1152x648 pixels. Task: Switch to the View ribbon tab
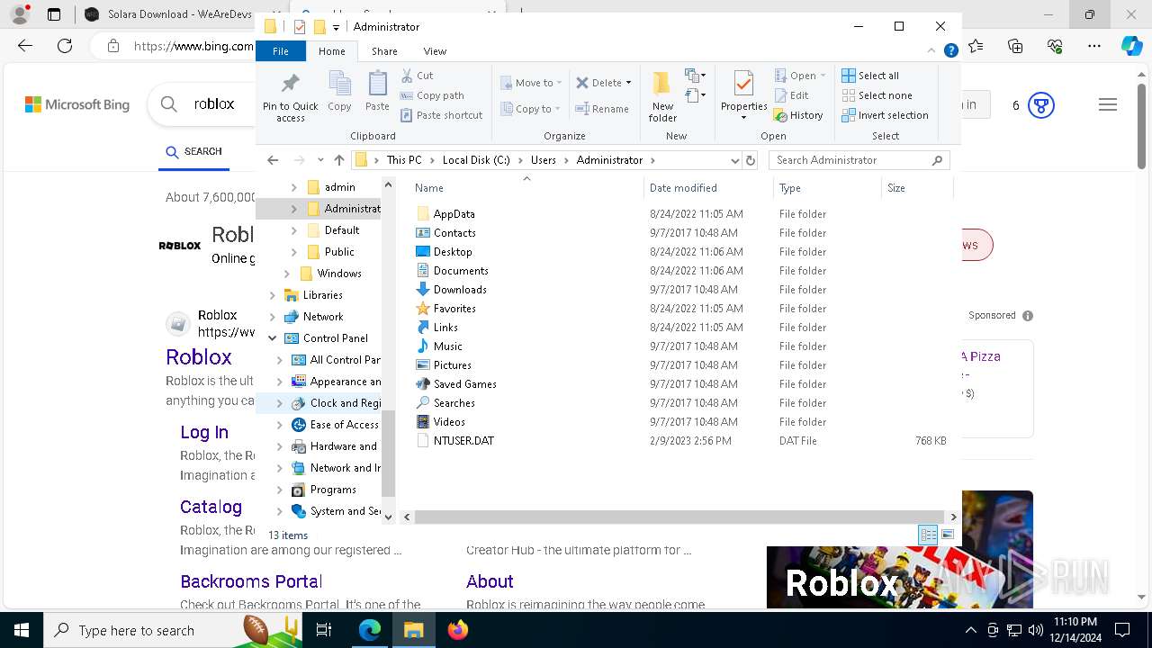435,51
